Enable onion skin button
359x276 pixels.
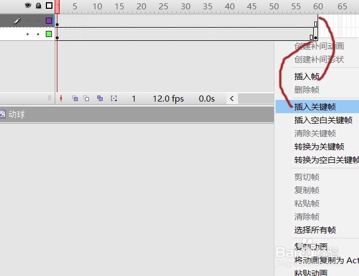(x=75, y=98)
